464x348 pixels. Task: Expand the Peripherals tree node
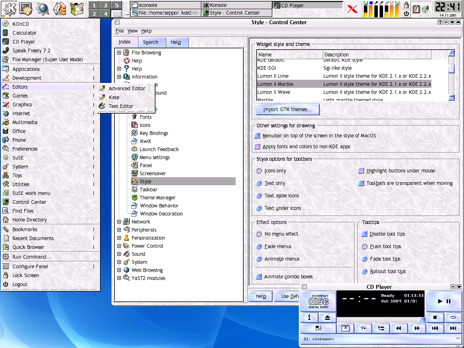[119, 230]
